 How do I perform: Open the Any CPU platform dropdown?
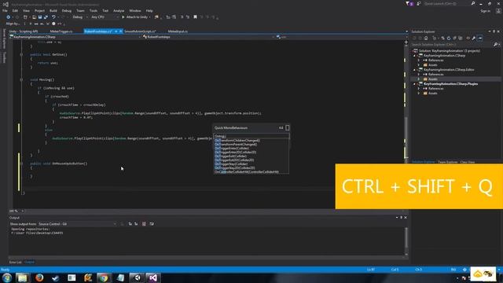pyautogui.click(x=105, y=17)
